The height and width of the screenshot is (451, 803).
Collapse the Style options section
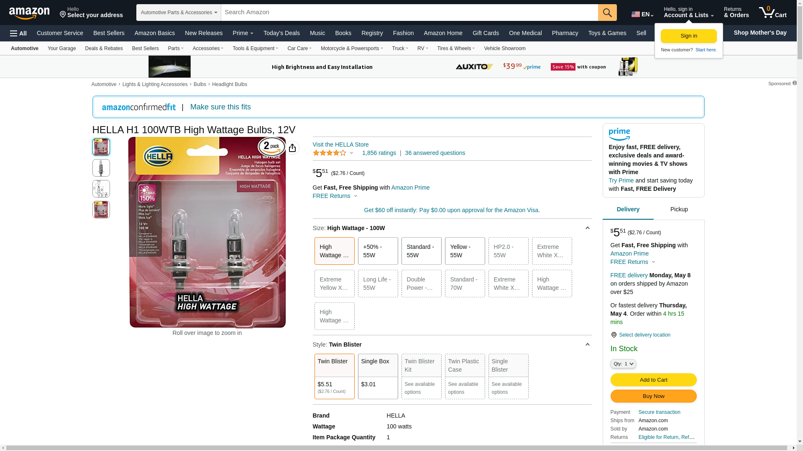pos(587,345)
